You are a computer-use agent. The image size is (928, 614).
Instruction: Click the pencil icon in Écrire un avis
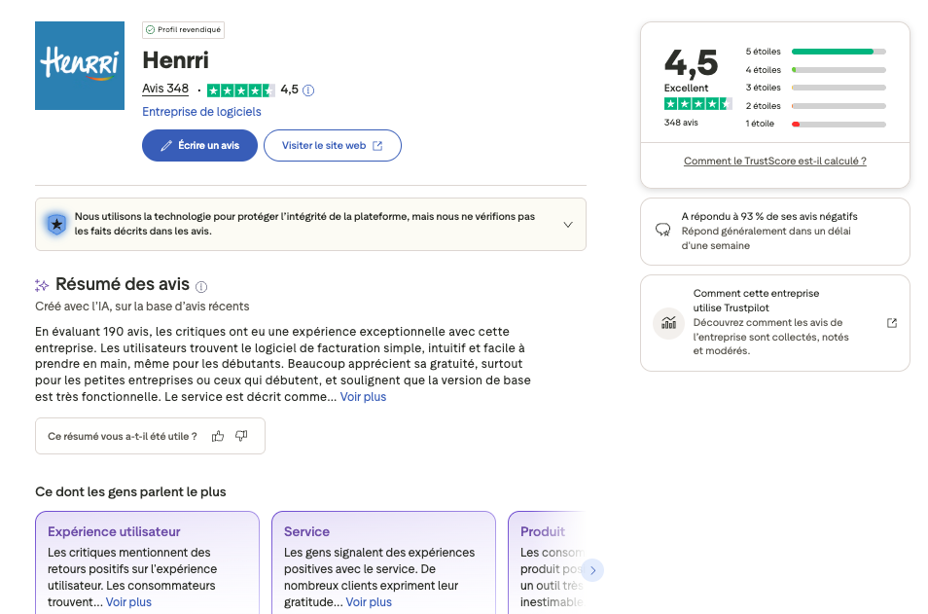pos(166,146)
